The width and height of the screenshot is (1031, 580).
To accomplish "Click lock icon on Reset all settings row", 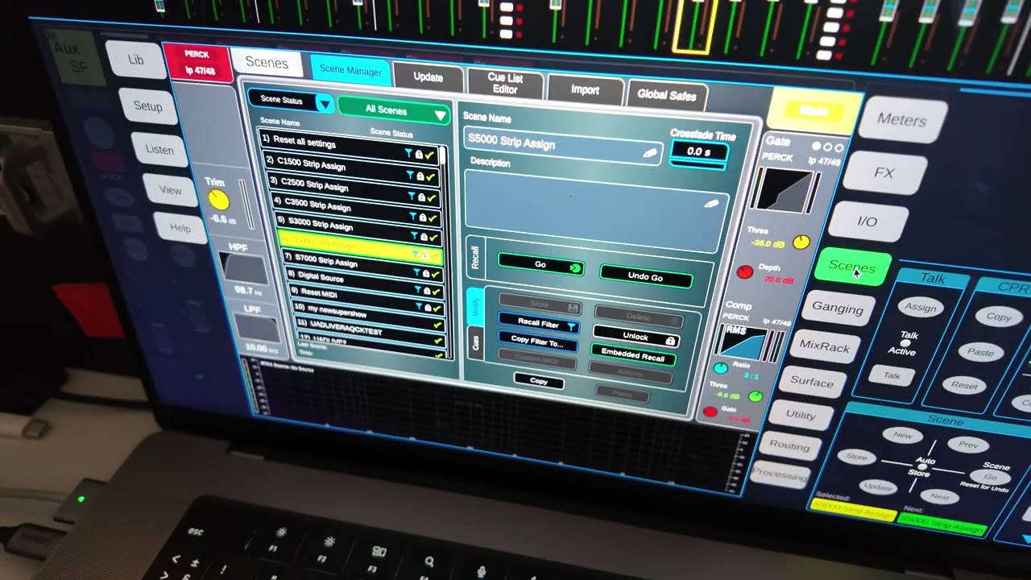I will [419, 154].
